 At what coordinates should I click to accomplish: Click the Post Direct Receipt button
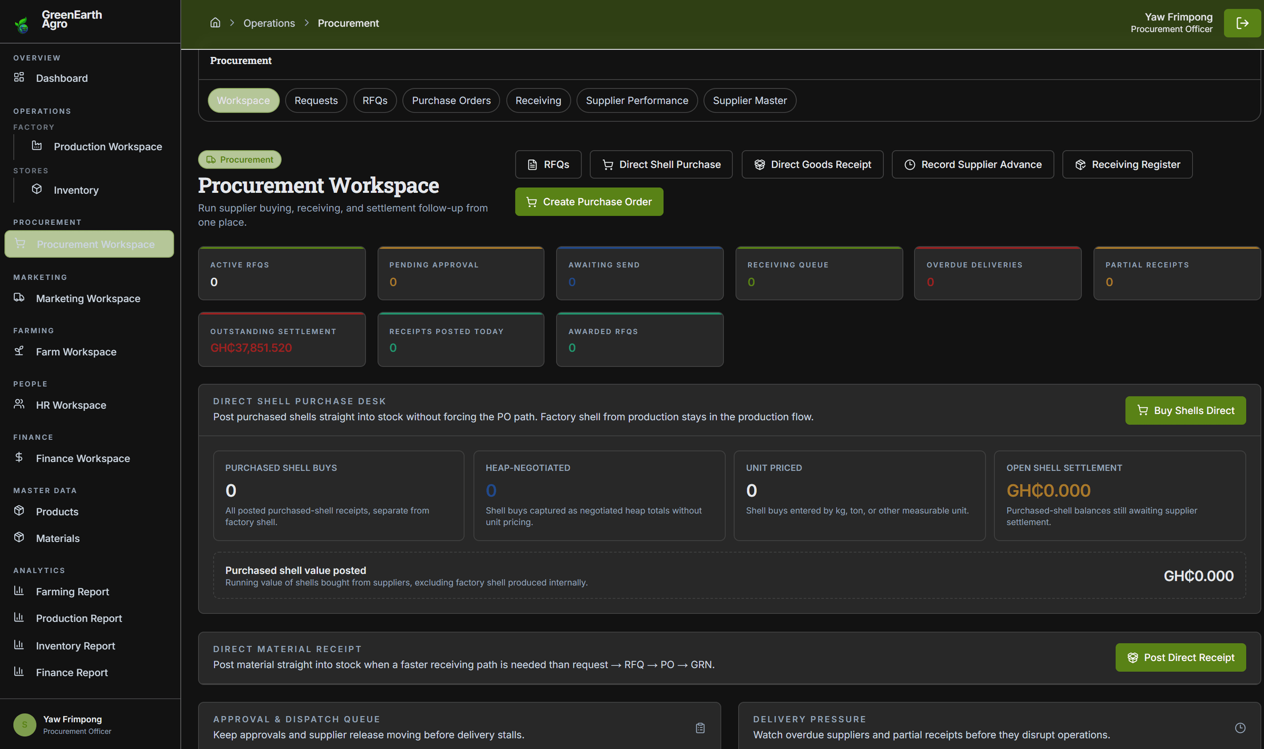point(1181,657)
